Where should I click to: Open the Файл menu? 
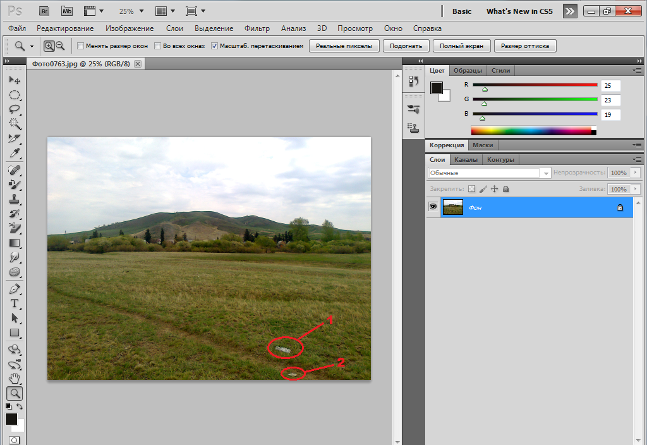click(x=17, y=28)
